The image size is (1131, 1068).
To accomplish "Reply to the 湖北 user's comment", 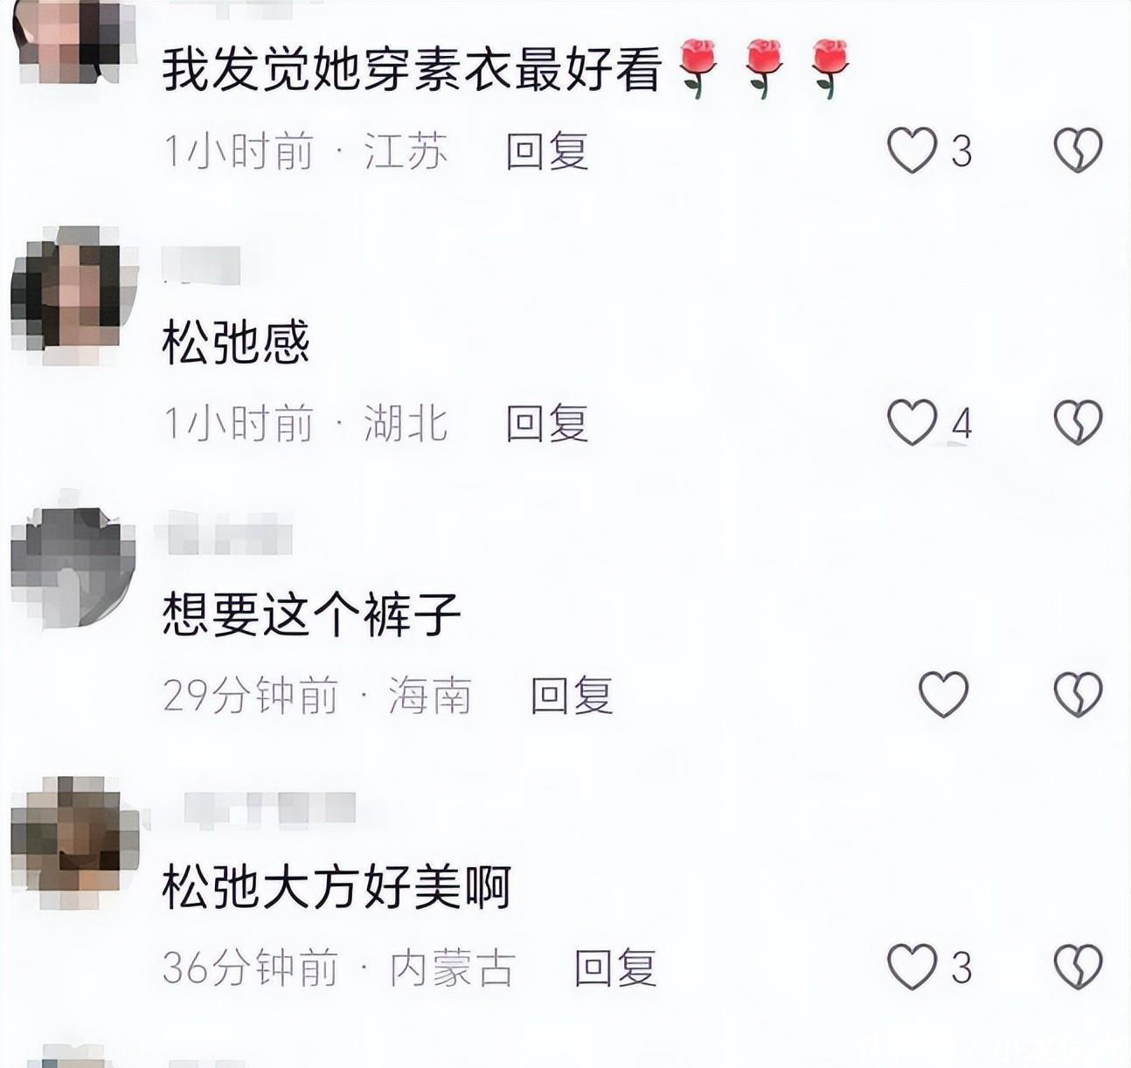I will coord(547,424).
